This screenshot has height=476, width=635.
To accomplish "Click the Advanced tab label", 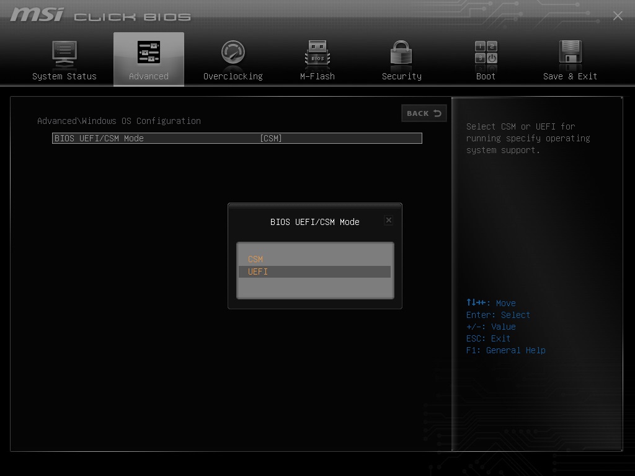I will coord(149,76).
